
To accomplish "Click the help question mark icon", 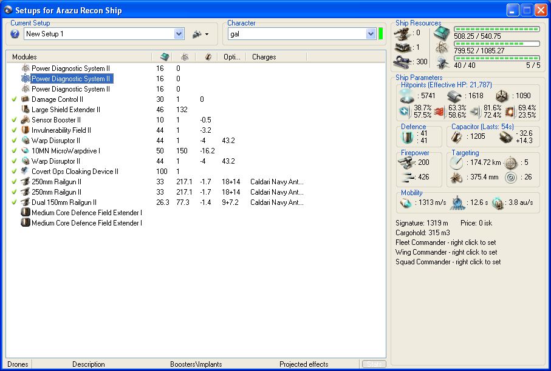I will (x=15, y=34).
